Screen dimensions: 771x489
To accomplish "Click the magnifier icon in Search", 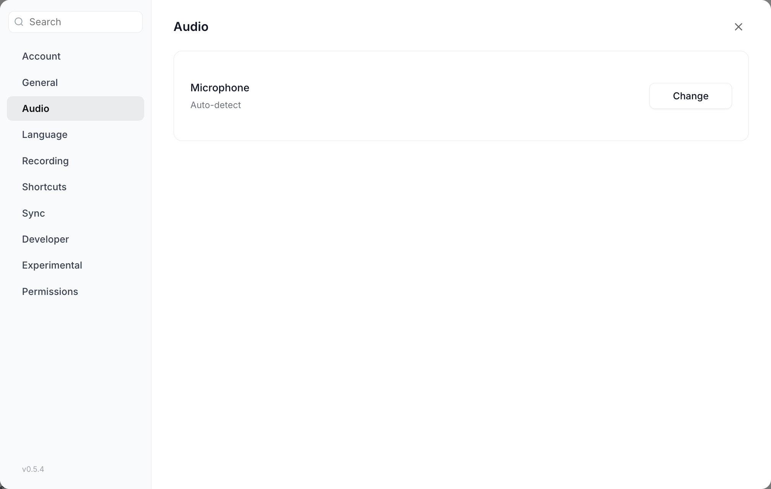I will pyautogui.click(x=19, y=22).
